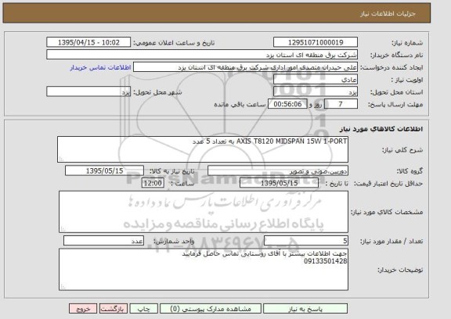
Task: Click the remaining days field showing 7
Action: tap(341, 104)
